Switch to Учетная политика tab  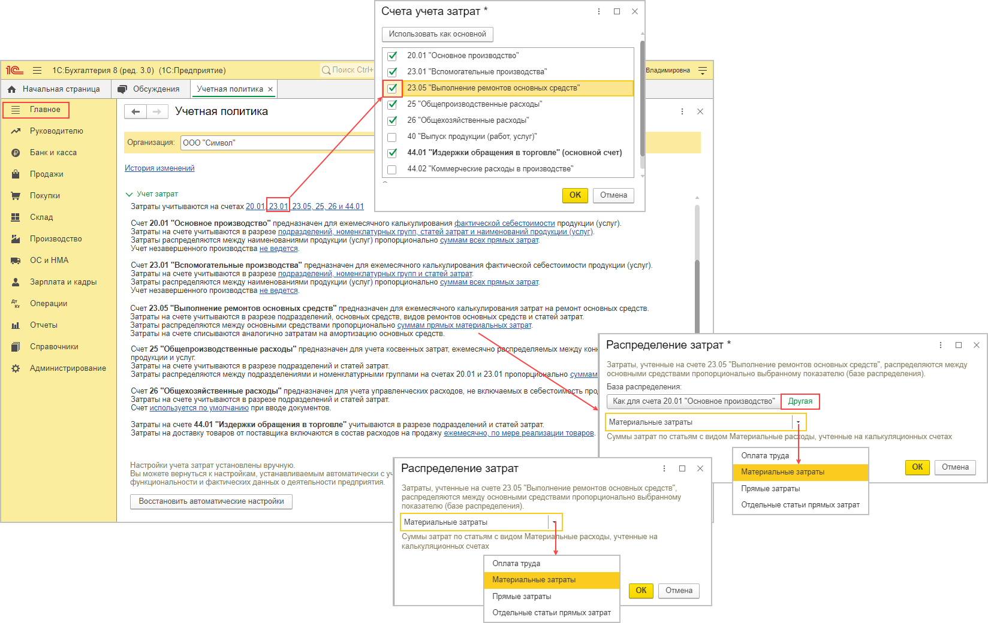pyautogui.click(x=234, y=89)
